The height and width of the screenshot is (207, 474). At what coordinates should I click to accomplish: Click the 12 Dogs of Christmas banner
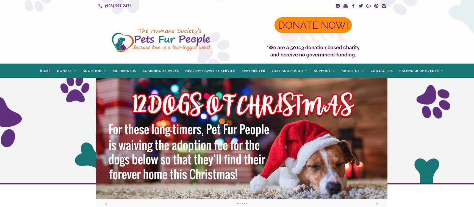pyautogui.click(x=242, y=138)
